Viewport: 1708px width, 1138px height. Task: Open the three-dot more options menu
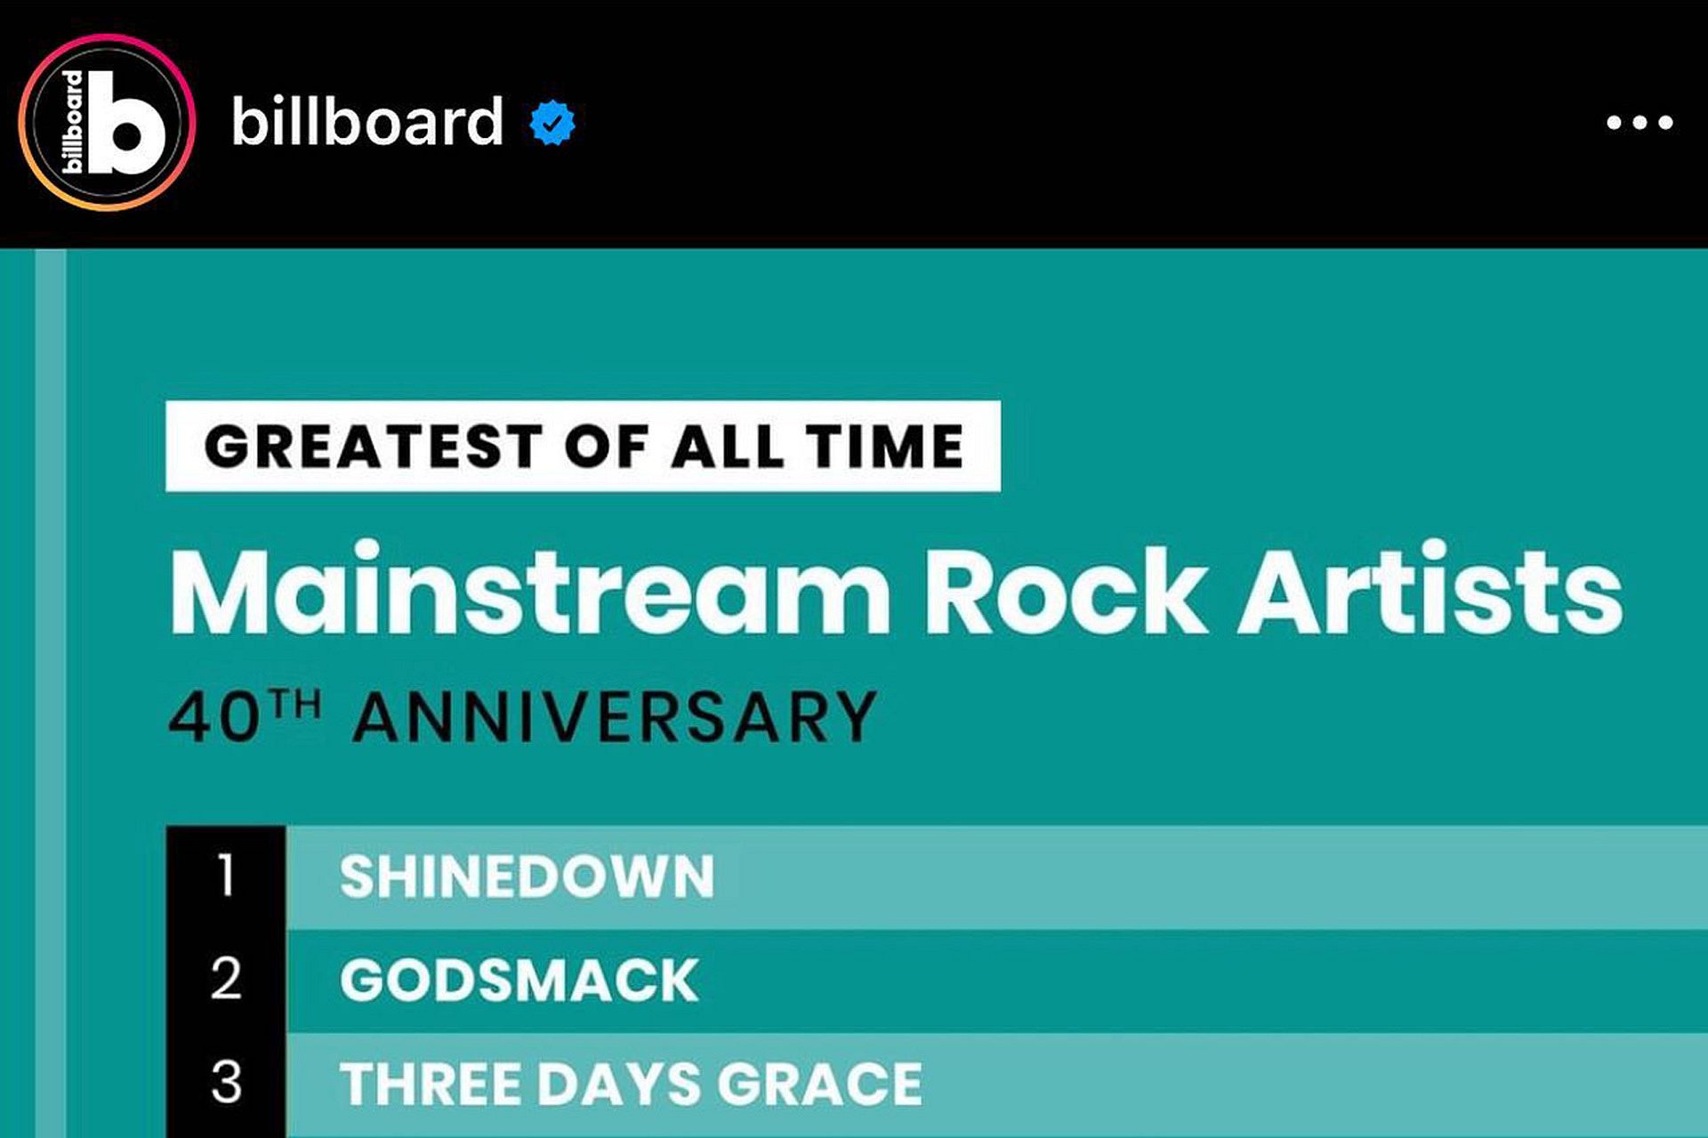click(1640, 123)
